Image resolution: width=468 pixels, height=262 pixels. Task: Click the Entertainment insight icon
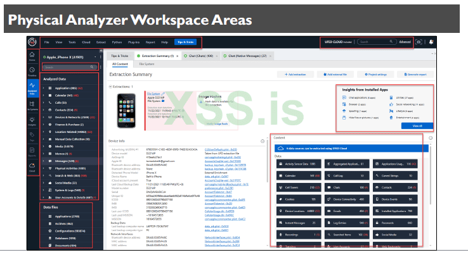pyautogui.click(x=391, y=118)
